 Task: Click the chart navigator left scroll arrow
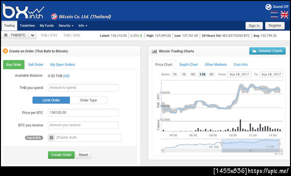click(x=163, y=150)
